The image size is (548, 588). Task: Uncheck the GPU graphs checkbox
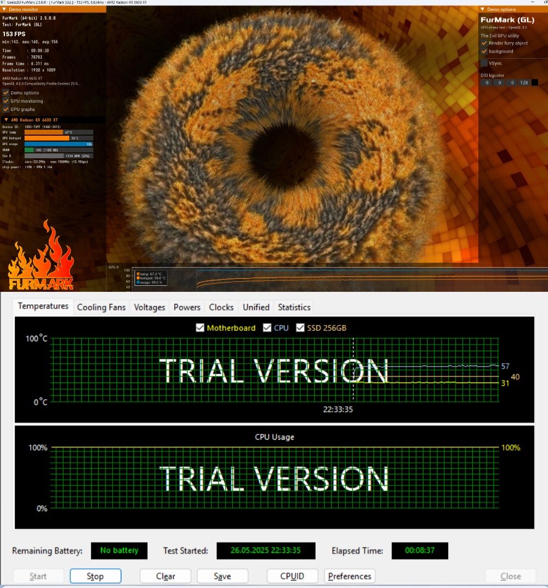5,109
